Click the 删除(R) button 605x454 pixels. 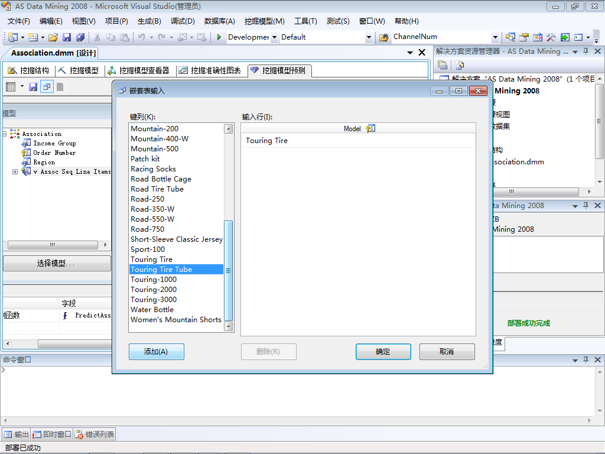point(269,352)
